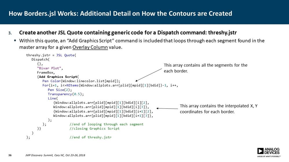Click the slide title heading text
This screenshot has height=162, width=289.
[x=120, y=14]
